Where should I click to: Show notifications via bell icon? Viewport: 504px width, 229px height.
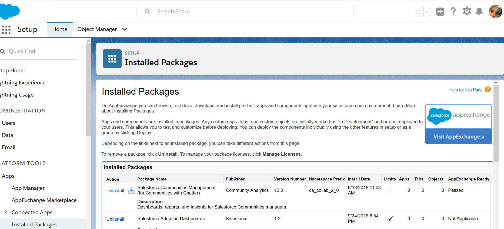[479, 11]
